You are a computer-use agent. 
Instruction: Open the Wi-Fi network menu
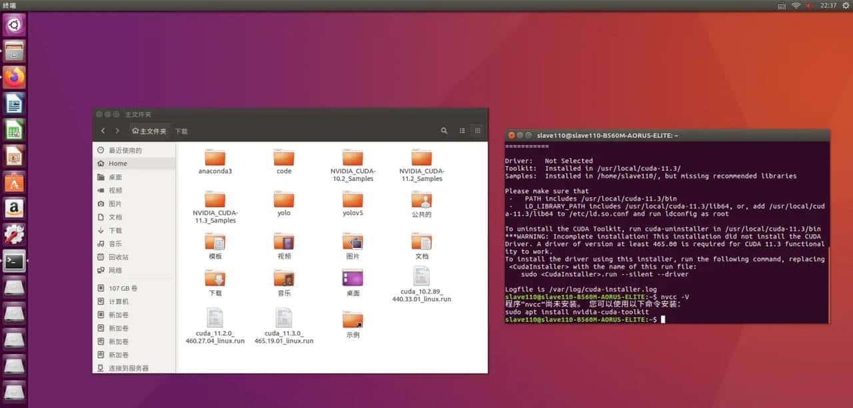[x=797, y=6]
